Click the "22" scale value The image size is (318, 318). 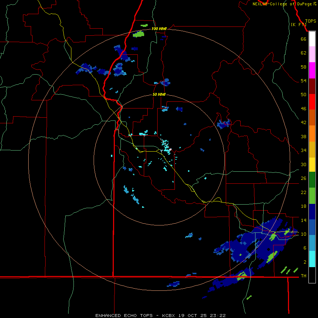(x=304, y=192)
